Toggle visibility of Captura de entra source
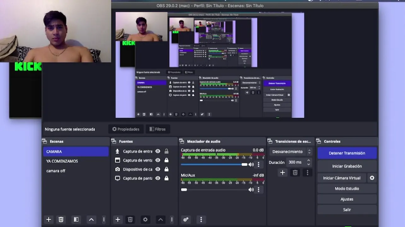This screenshot has width=405, height=227. point(158,151)
